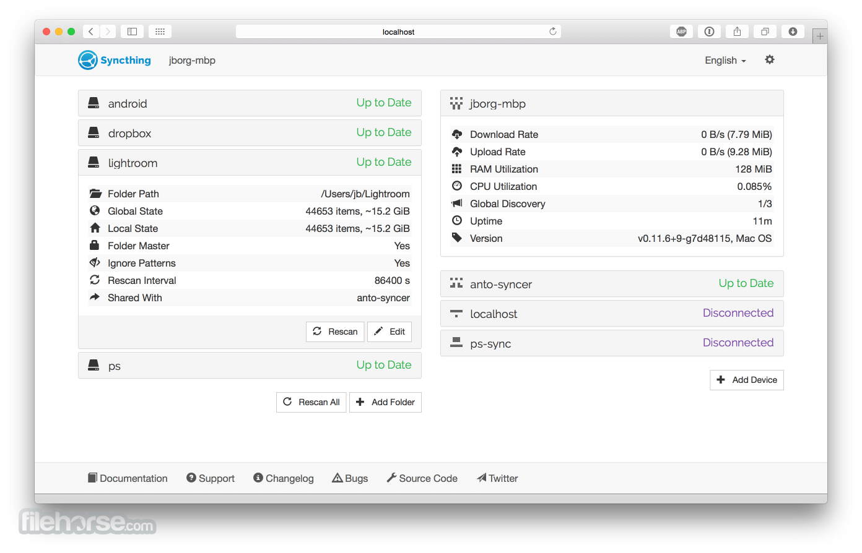Edit the lightroom folder
The image size is (862, 553).
390,332
